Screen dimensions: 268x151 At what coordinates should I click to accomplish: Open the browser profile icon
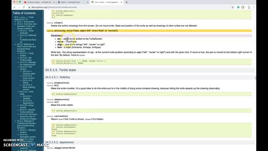point(249,7)
